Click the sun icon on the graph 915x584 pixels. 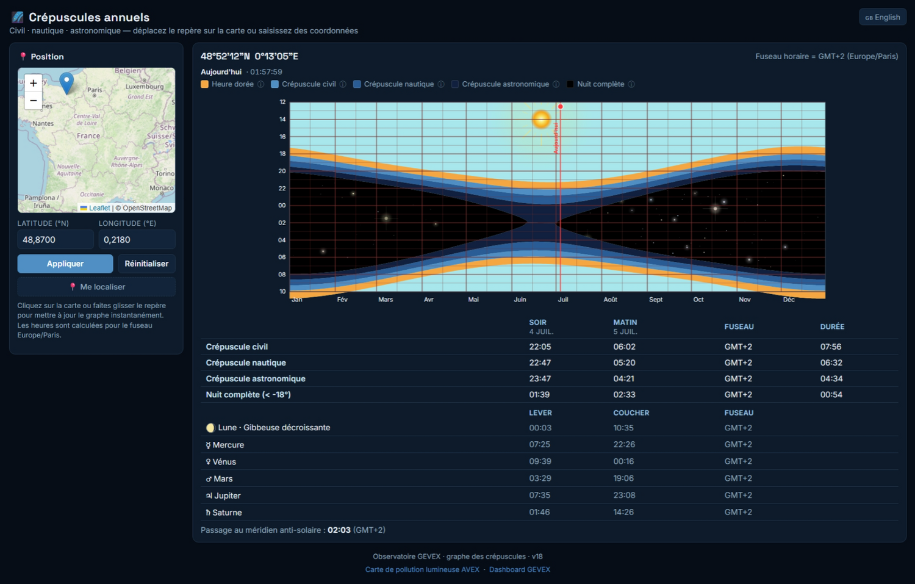coord(541,118)
